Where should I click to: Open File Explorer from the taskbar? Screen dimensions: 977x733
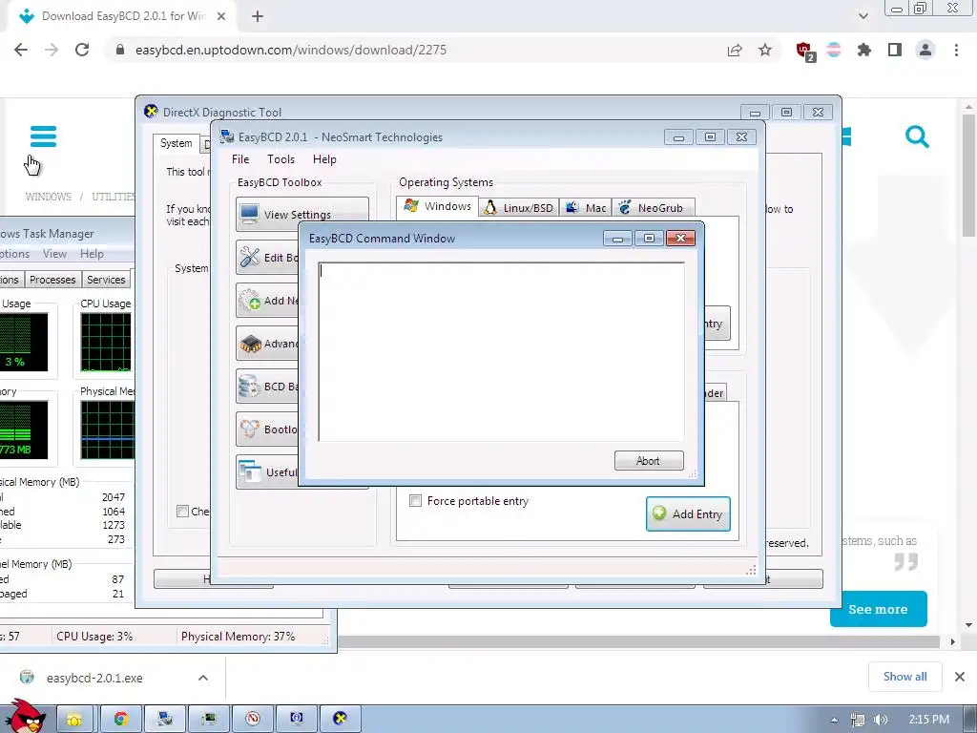(74, 719)
